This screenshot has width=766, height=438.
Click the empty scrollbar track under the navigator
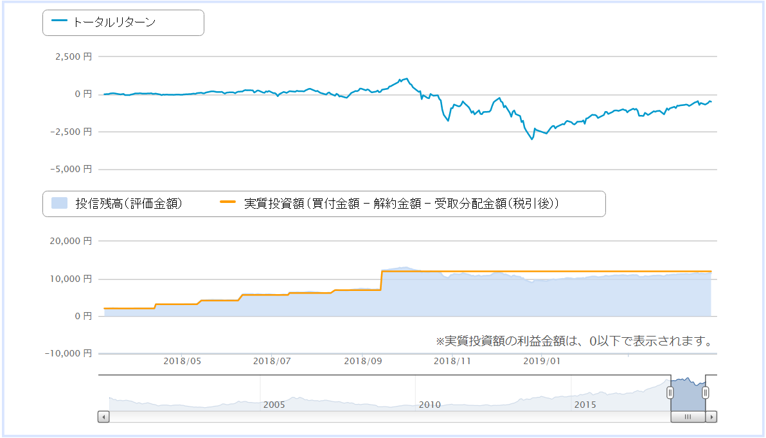click(x=390, y=417)
